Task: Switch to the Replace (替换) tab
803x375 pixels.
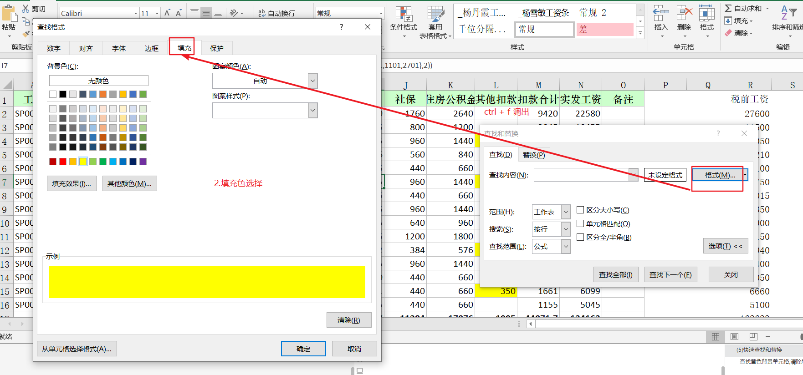Action: click(534, 155)
